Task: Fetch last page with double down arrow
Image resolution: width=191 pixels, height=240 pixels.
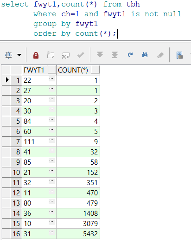Action: coord(115,55)
